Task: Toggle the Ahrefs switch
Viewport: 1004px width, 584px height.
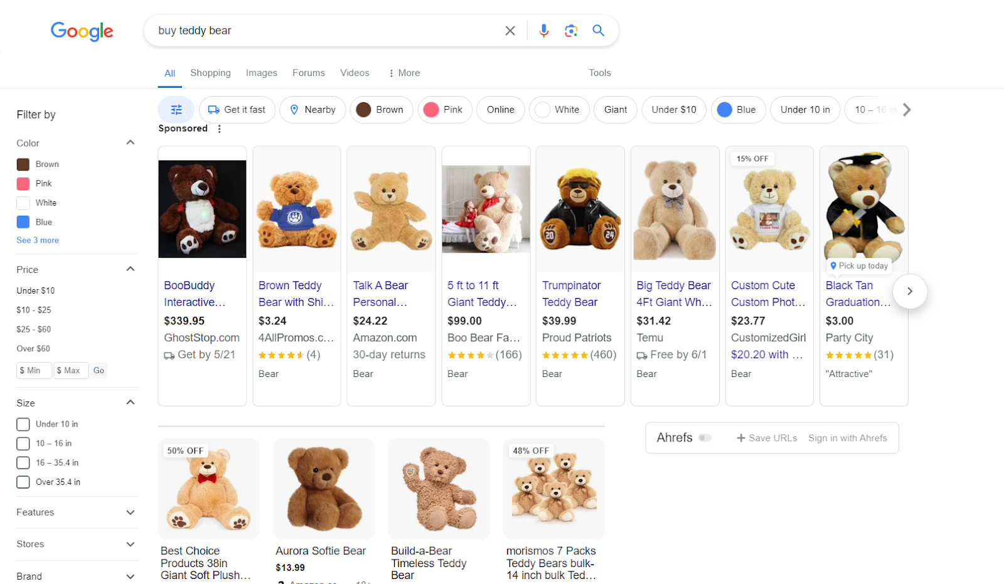Action: click(705, 438)
